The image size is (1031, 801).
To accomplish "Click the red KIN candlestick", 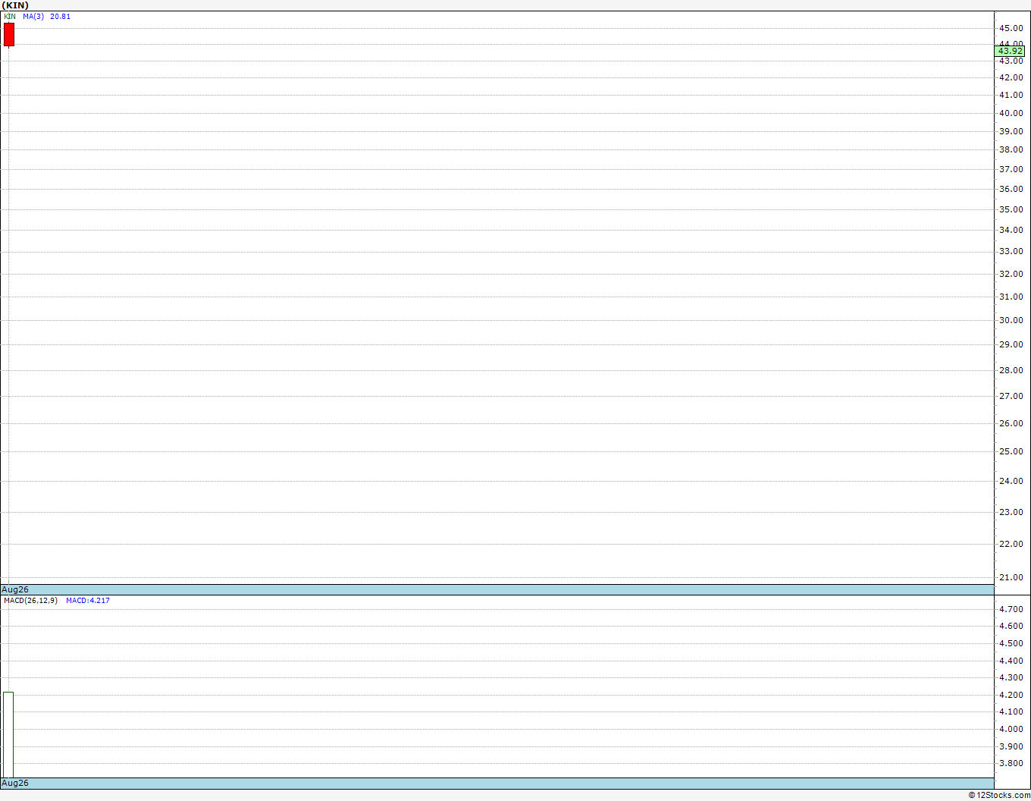I will pos(9,34).
